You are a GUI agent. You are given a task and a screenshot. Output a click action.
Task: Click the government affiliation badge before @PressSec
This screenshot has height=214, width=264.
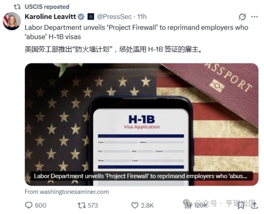(91, 17)
